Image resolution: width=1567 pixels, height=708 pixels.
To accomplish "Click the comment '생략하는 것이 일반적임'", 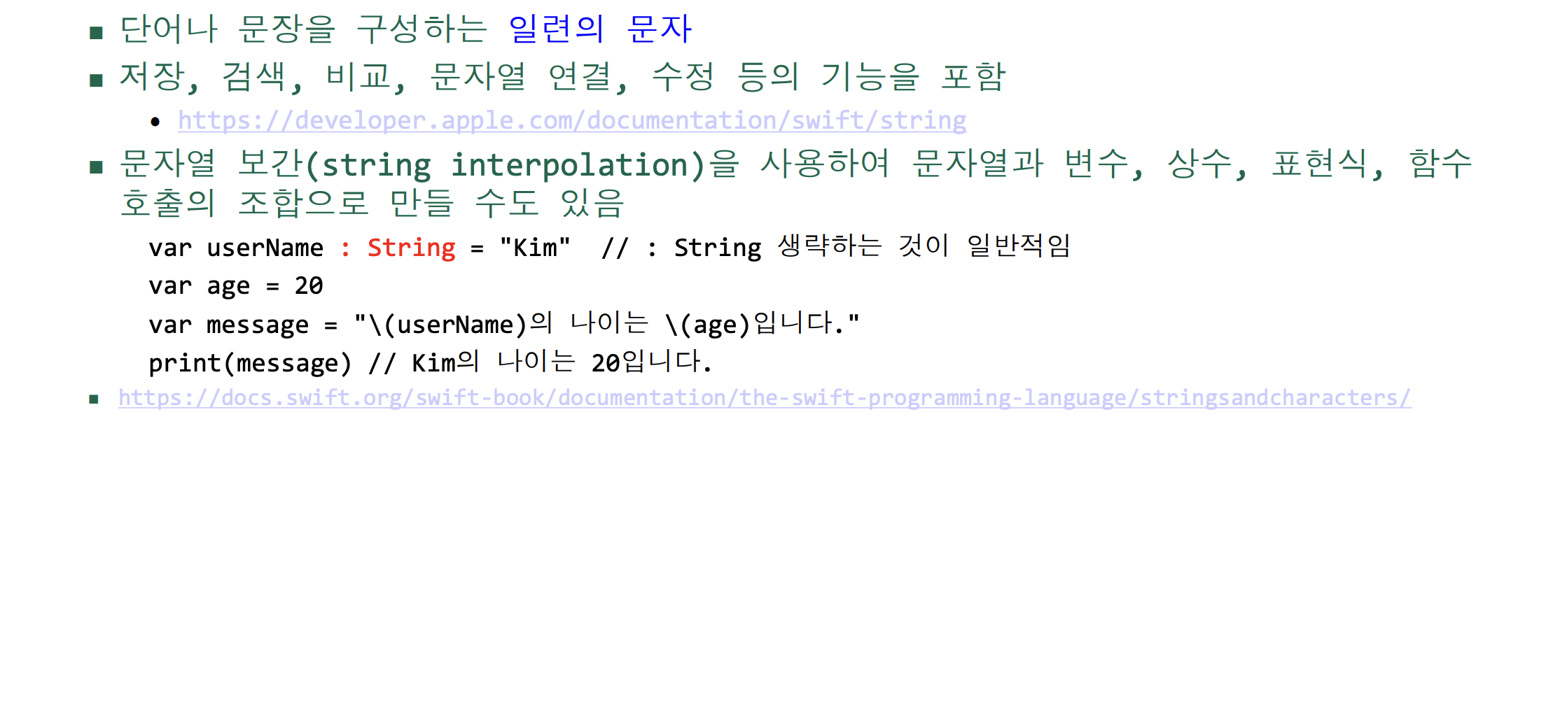I will click(x=924, y=246).
